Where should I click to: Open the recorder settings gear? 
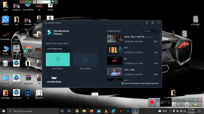tap(200, 104)
